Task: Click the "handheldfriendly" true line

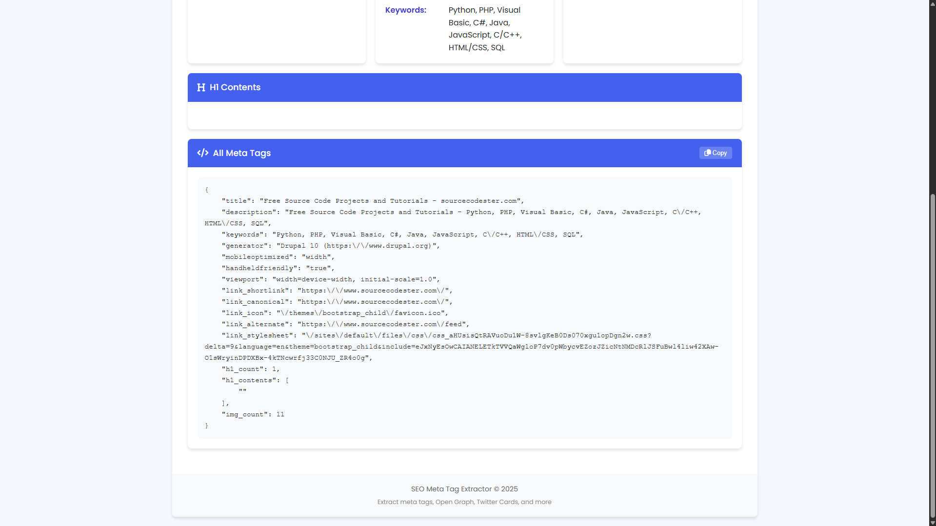Action: click(278, 268)
